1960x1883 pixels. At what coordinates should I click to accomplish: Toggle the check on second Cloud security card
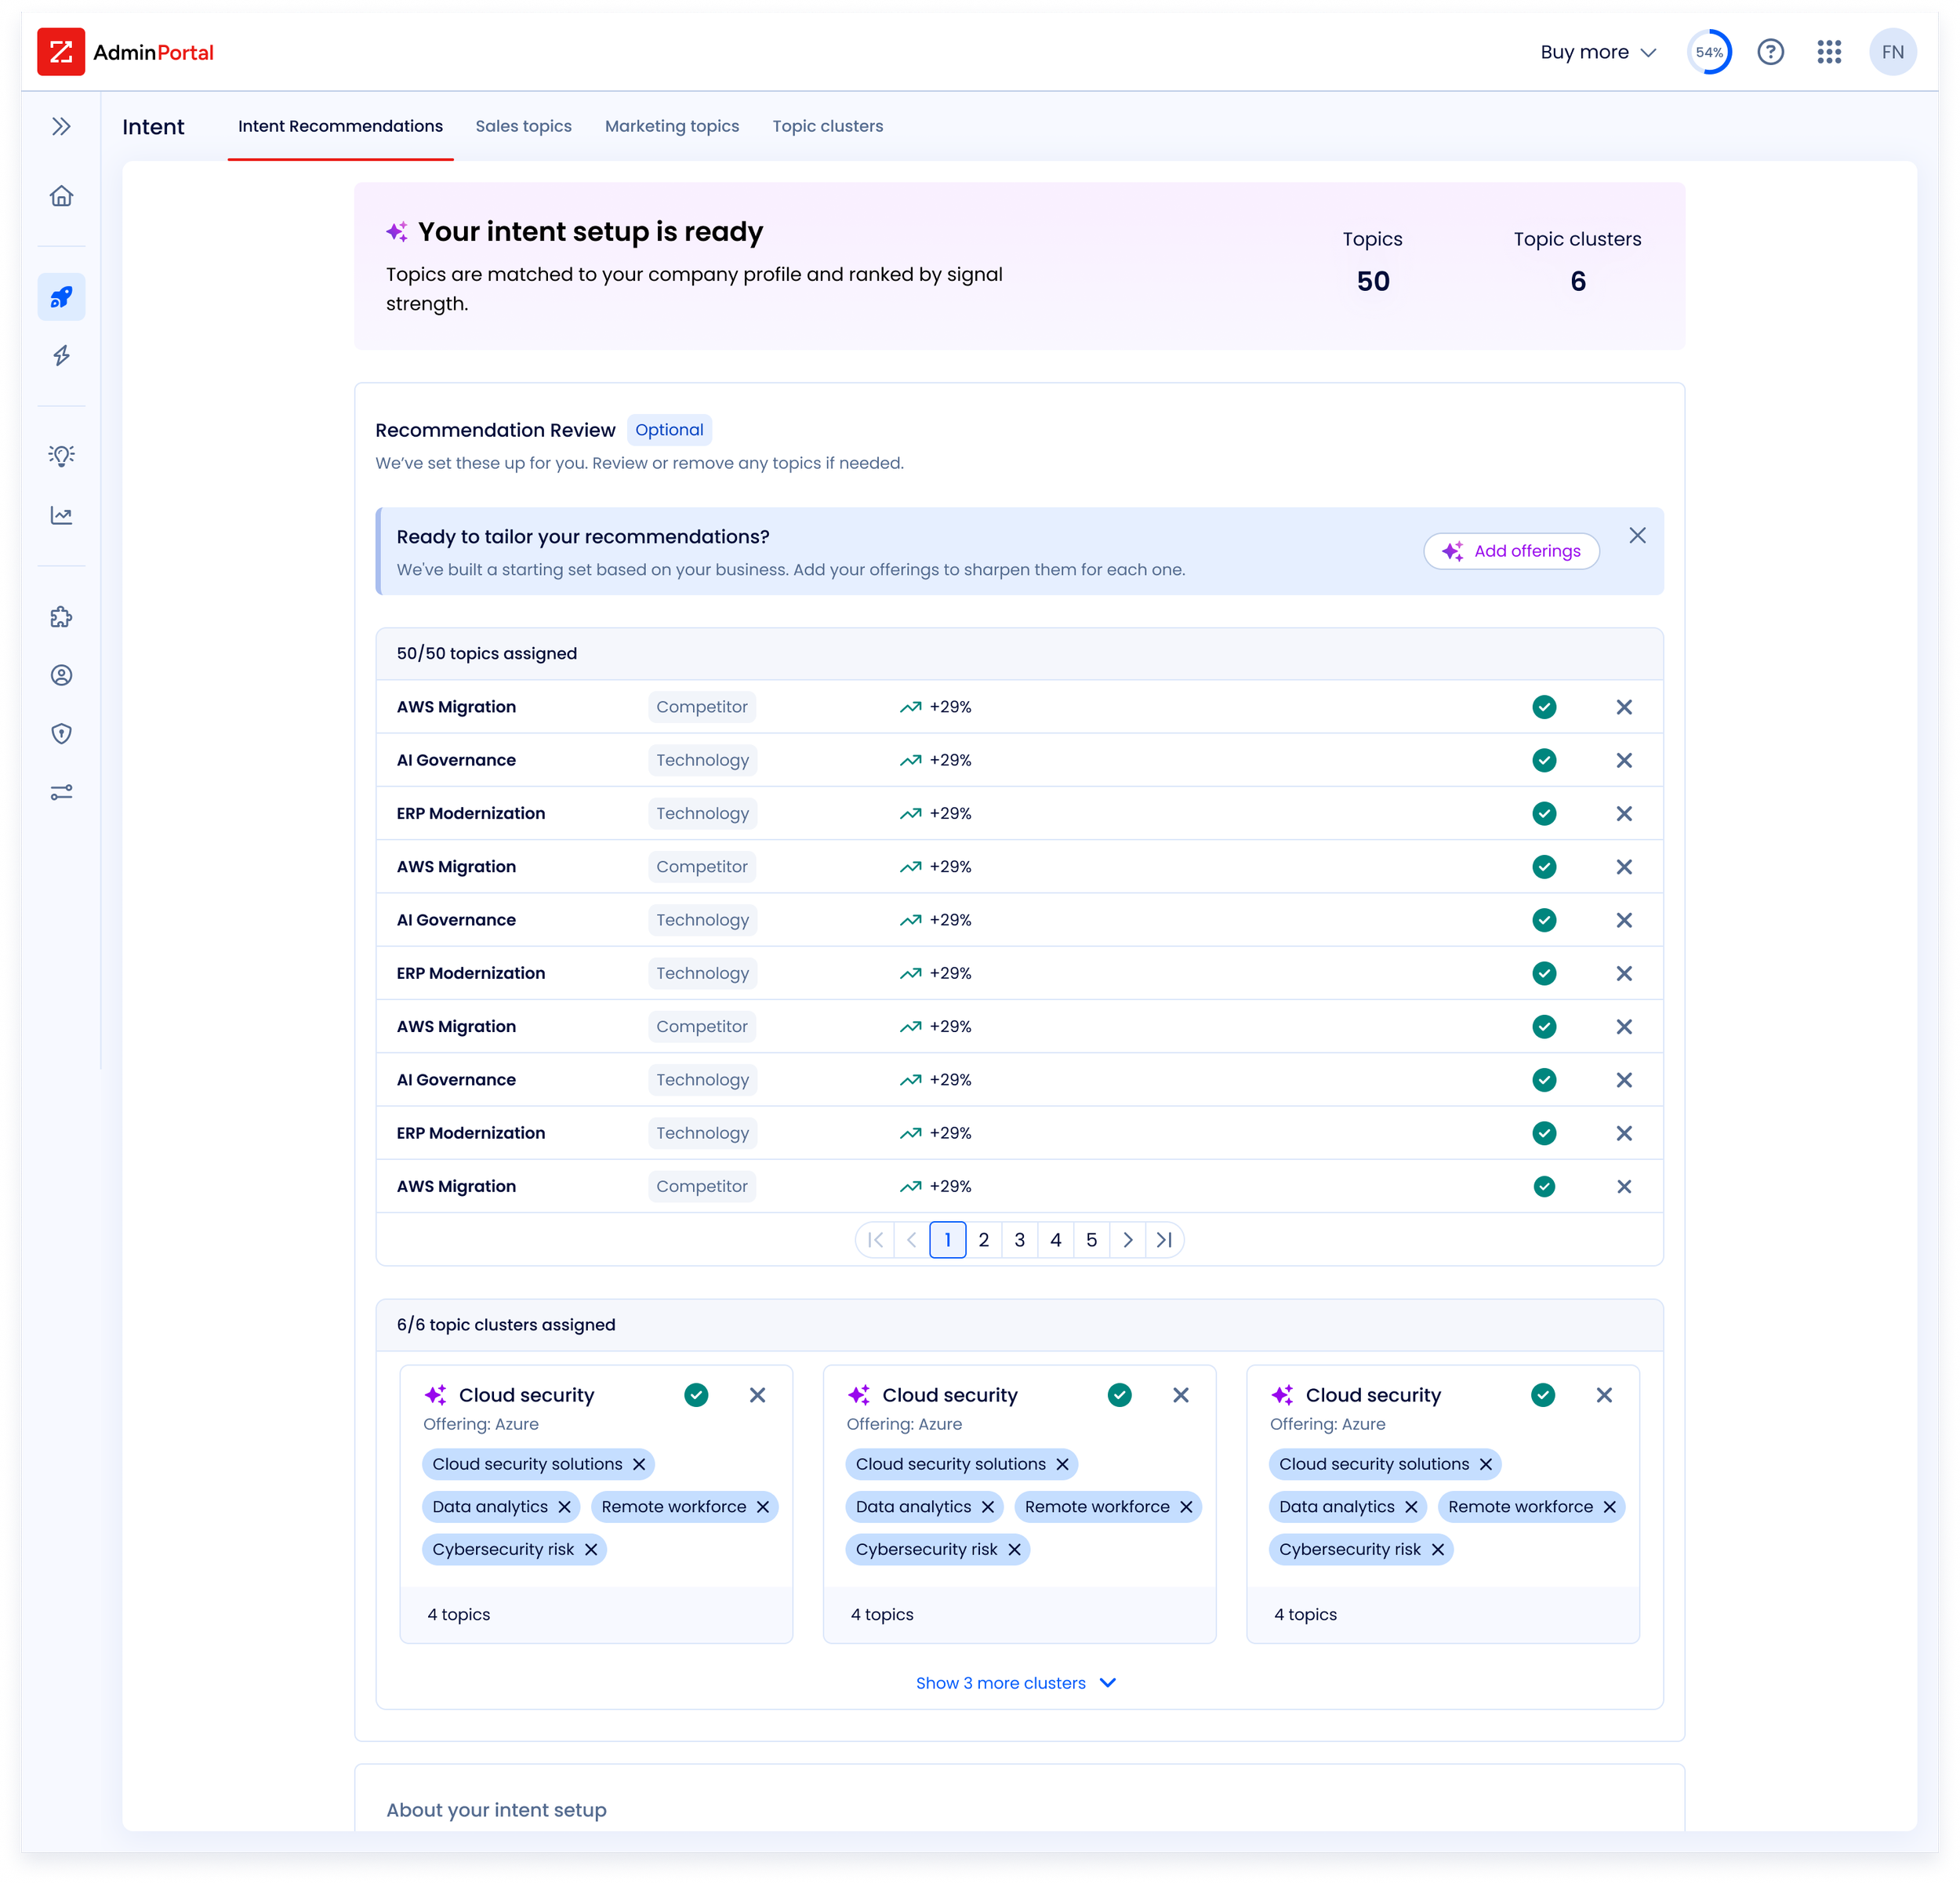1120,1394
